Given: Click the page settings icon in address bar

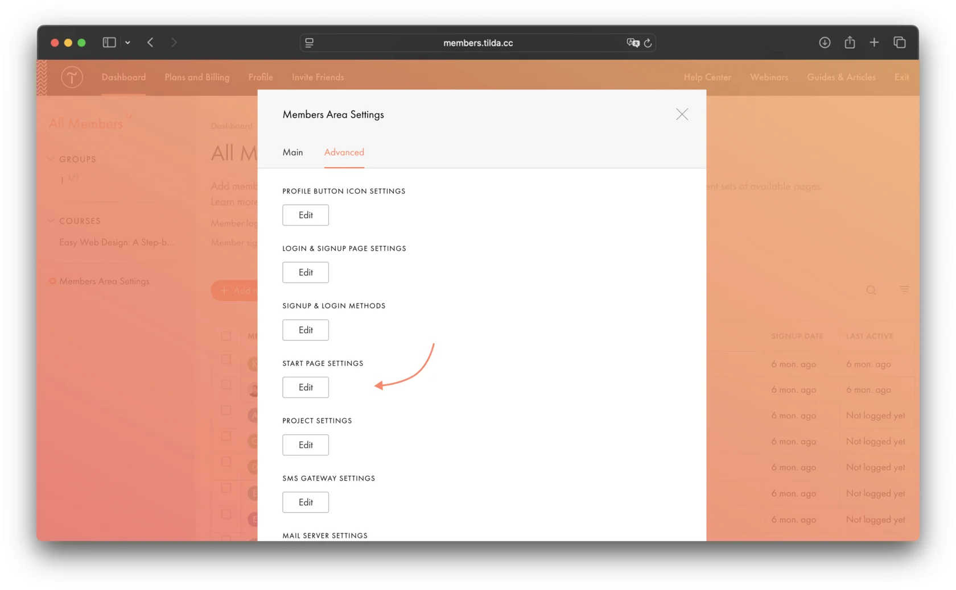Looking at the screenshot, I should point(309,43).
